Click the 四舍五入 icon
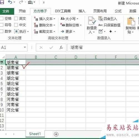Screen dimensions: 139x139 coord(101,19)
